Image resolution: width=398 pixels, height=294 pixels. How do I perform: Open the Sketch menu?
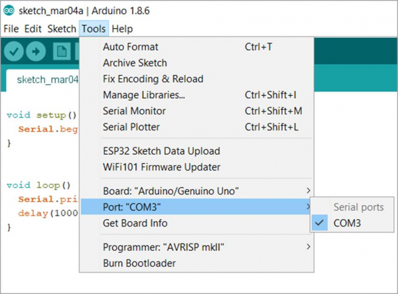[62, 29]
